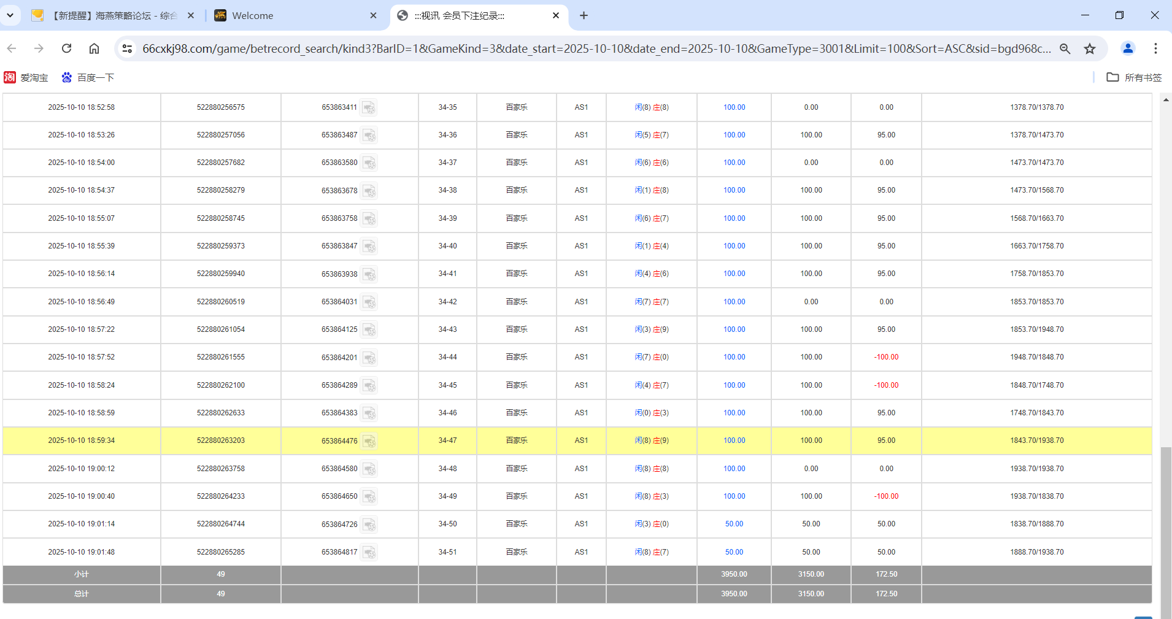Open video replay for game 653863411
Screen dimensions: 1172x619
coord(369,107)
